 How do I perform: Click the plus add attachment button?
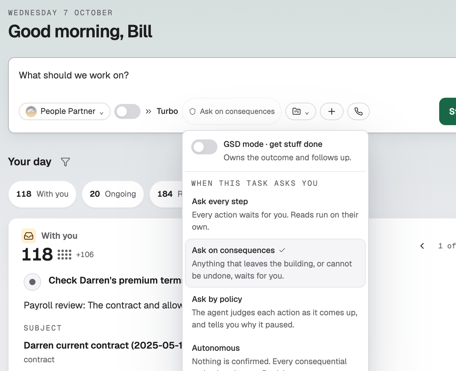[x=332, y=111]
